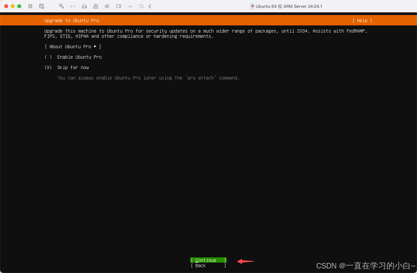Open the Help menu
The image size is (417, 273).
(x=362, y=21)
